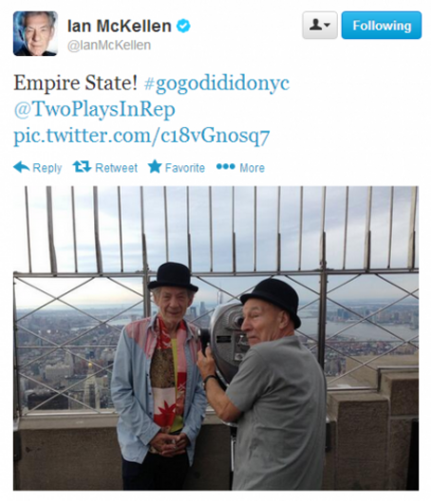Viewport: 431px width, 501px height.
Task: Toggle the blue Following button
Action: tap(382, 26)
